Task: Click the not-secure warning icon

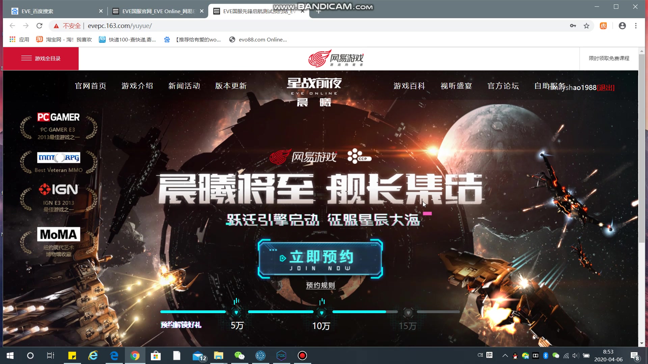Action: pyautogui.click(x=56, y=26)
